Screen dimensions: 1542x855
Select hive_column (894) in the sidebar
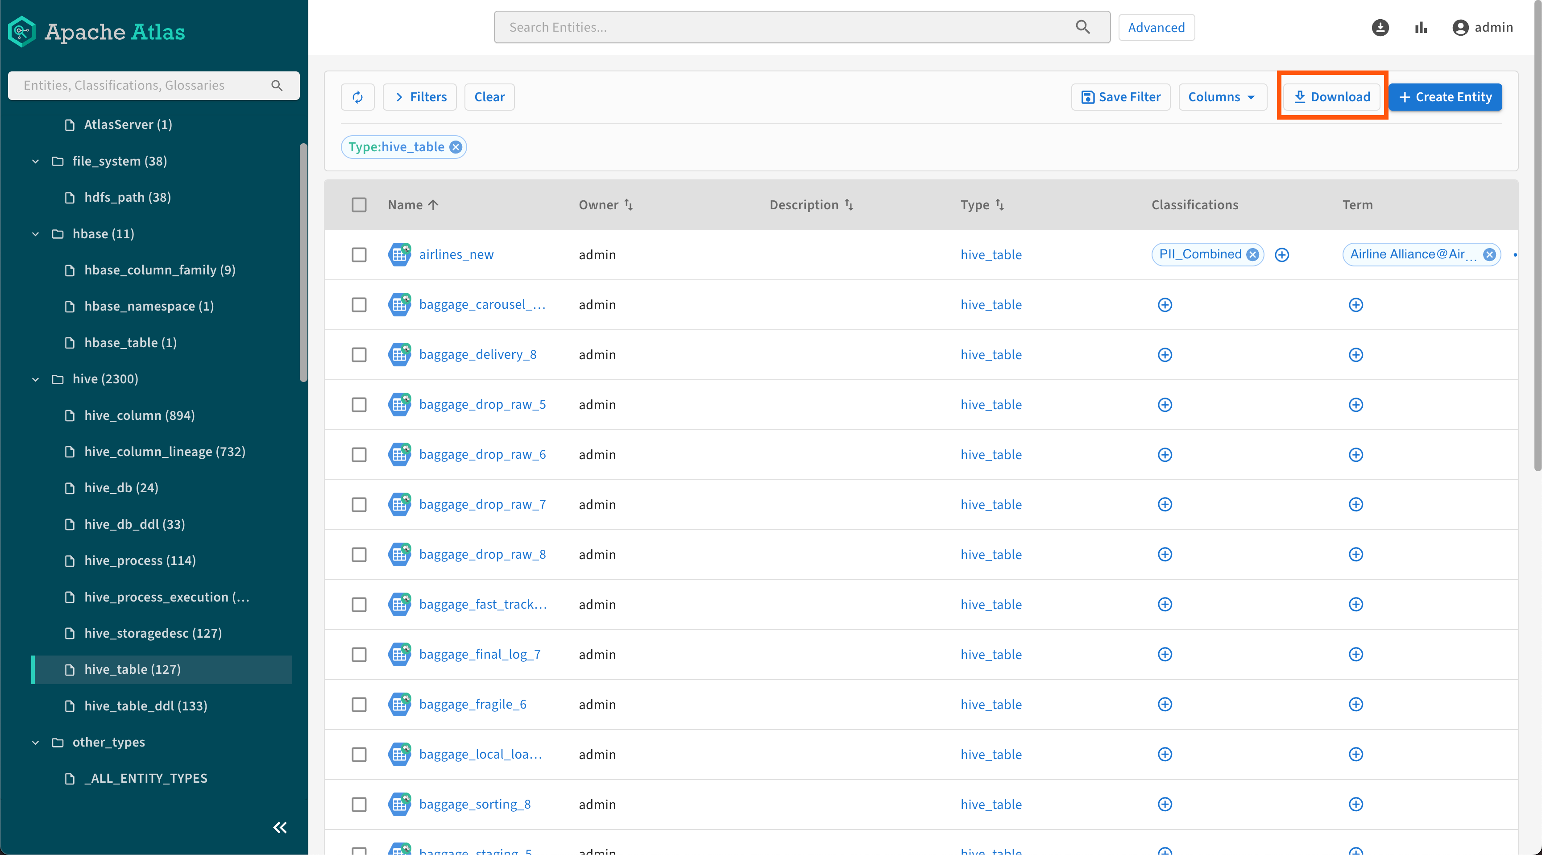click(x=139, y=415)
